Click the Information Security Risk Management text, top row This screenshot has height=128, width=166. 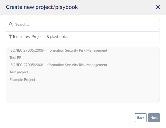pos(76,50)
